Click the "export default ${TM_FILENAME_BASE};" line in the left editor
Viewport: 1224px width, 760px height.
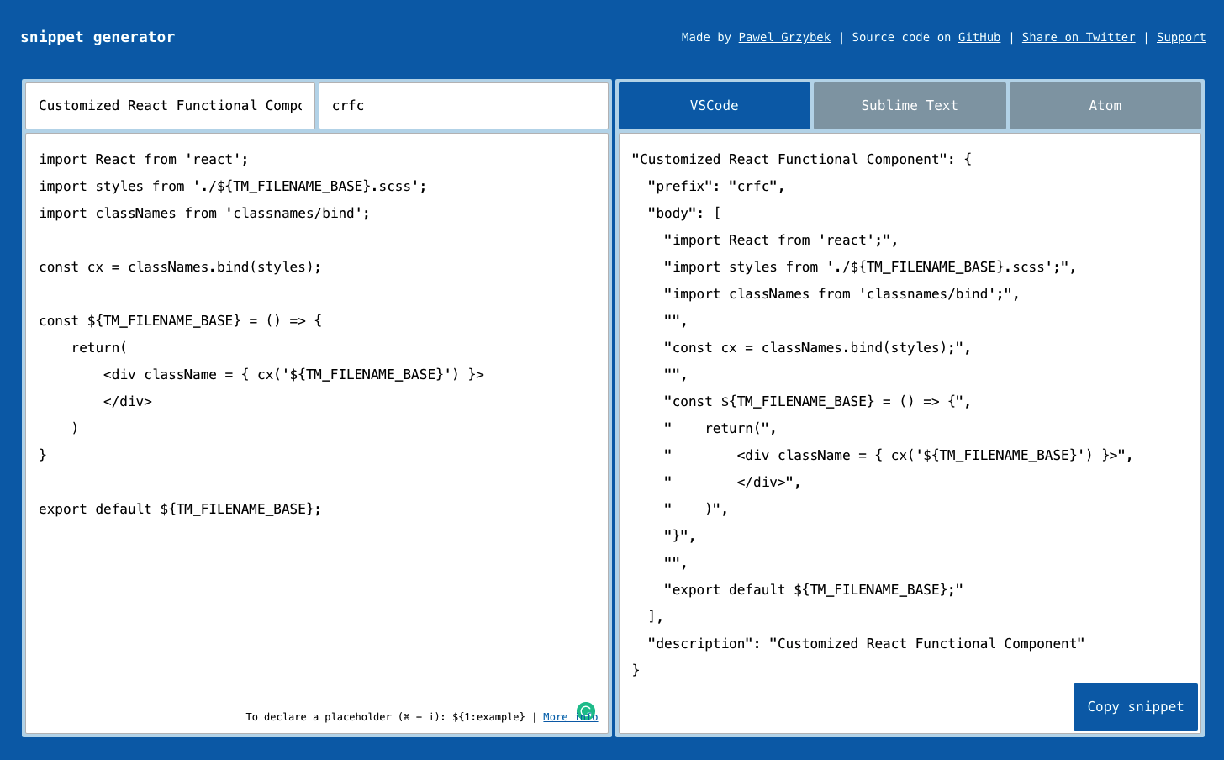click(180, 509)
